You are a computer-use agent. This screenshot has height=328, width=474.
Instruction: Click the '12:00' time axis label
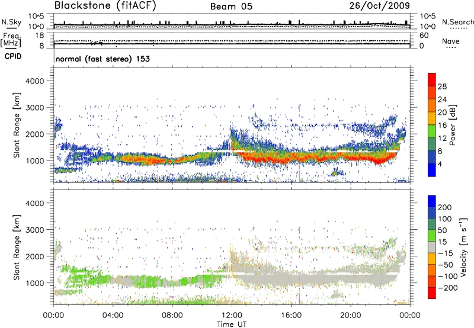pos(232,316)
